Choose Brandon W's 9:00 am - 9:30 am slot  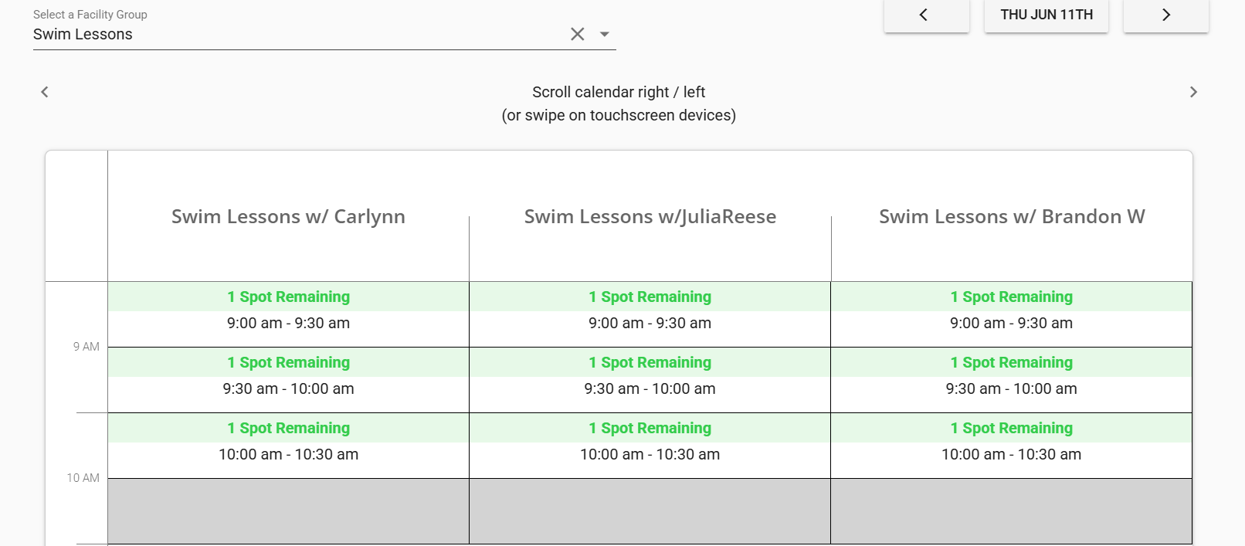pos(1011,314)
